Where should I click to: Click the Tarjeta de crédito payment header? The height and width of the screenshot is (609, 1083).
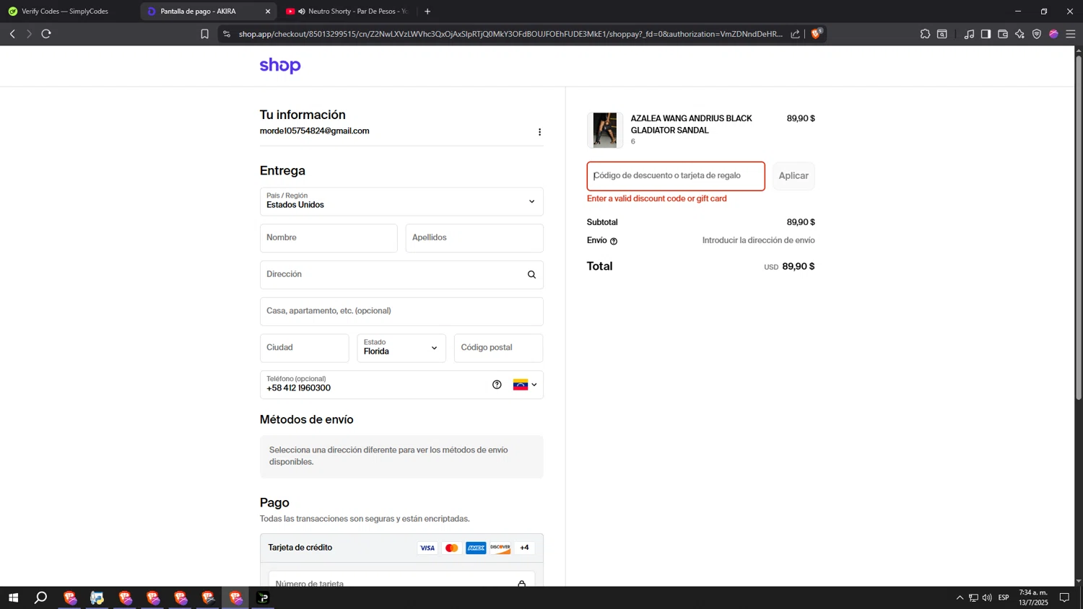coord(401,548)
